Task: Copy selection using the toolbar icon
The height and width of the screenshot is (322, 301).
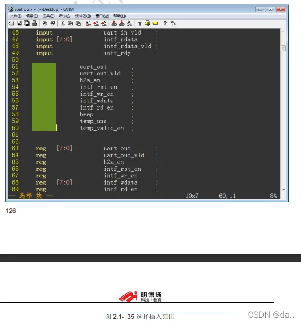Action: [x=70, y=23]
